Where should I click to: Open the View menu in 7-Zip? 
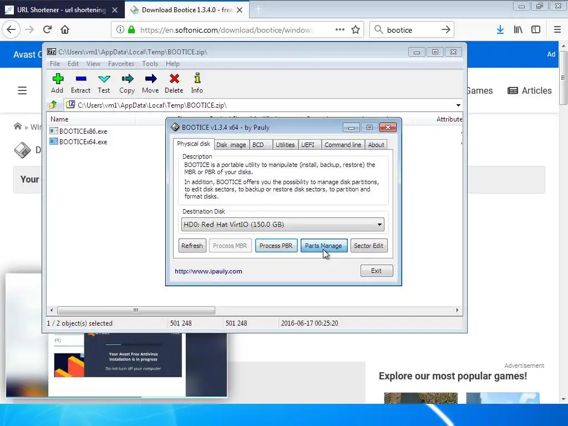pyautogui.click(x=93, y=64)
